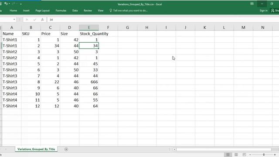Open the Home ribbon tab
This screenshot has height=157, width=279.
click(x=14, y=10)
